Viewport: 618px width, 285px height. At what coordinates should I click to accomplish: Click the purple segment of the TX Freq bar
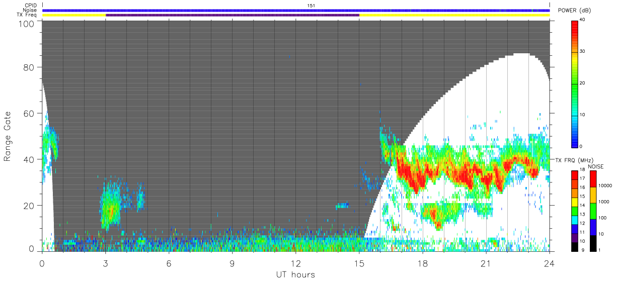233,15
